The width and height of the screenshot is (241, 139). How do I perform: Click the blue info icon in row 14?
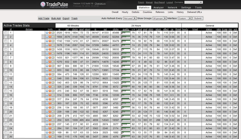tap(47, 87)
